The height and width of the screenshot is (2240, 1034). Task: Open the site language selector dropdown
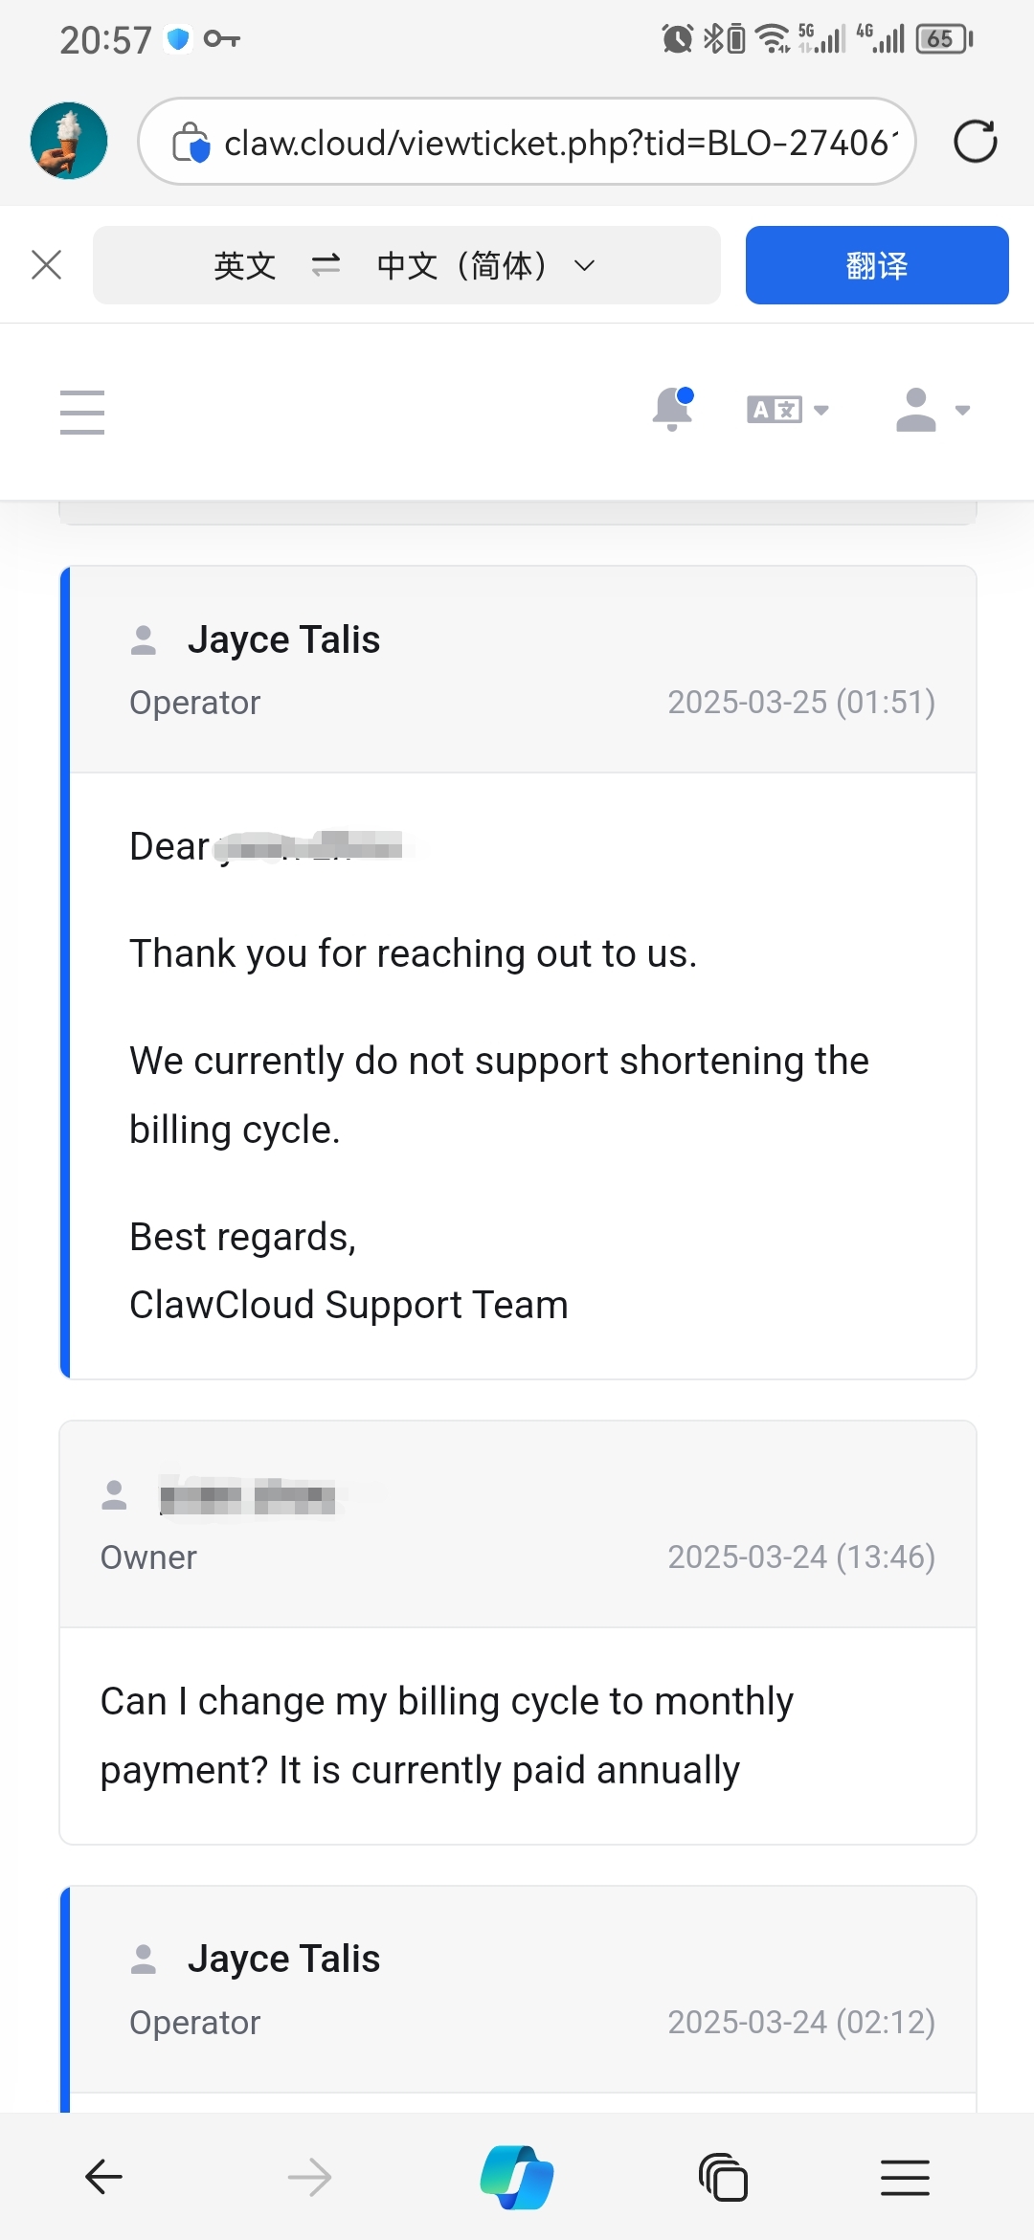coord(787,411)
